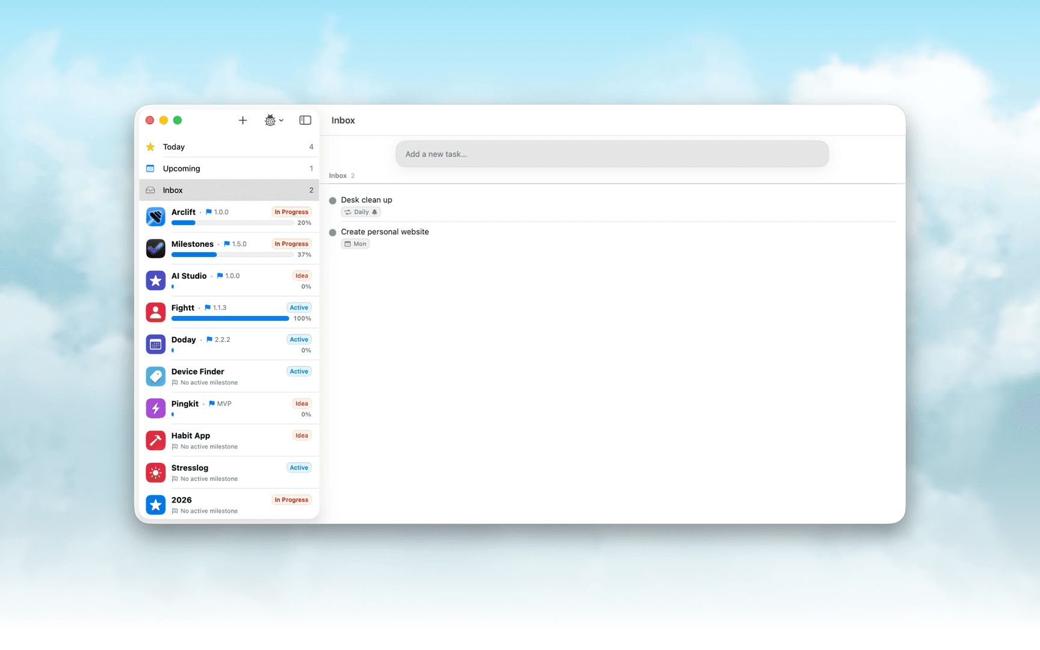The width and height of the screenshot is (1040, 650).
Task: Select the Inbox tray icon
Action: click(x=150, y=190)
